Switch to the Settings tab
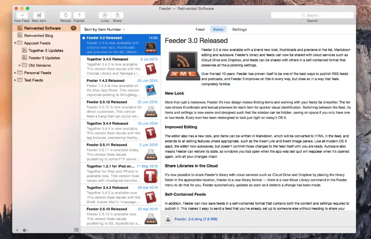The height and width of the screenshot is (239, 371). tap(240, 29)
